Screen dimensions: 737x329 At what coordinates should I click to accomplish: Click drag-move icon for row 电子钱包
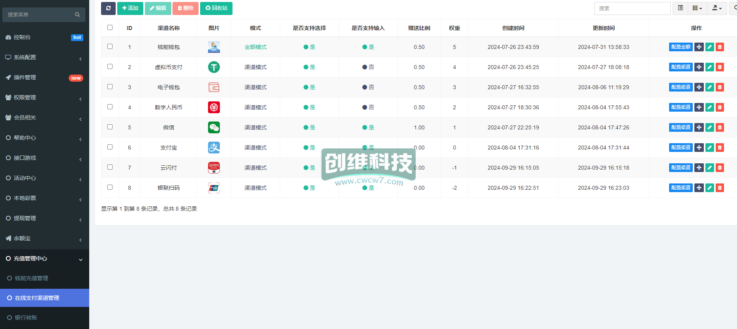coord(699,87)
